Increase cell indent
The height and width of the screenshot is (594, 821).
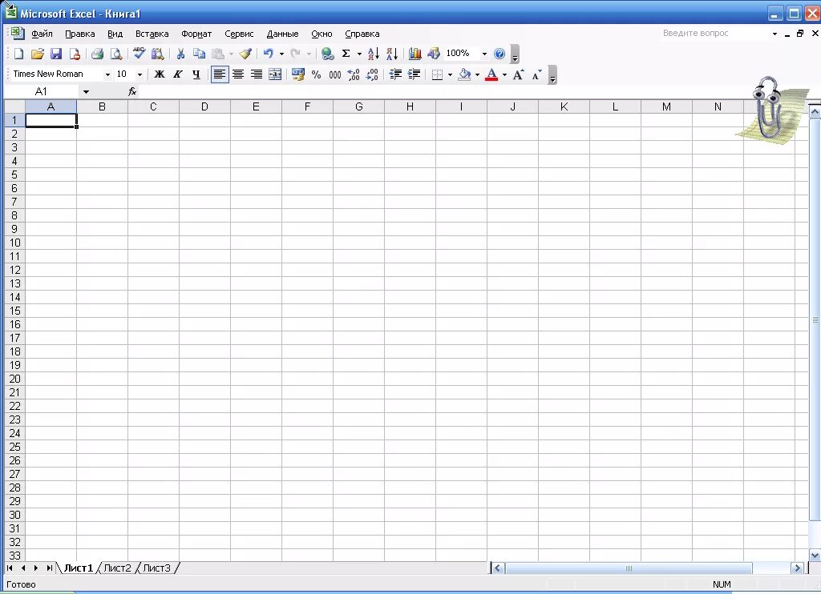[x=414, y=74]
